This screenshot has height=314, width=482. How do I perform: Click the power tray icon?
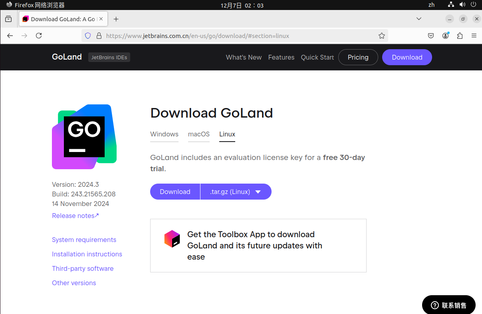474,5
